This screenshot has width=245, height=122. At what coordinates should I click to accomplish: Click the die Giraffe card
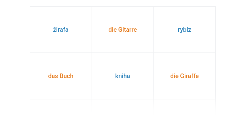point(184,76)
